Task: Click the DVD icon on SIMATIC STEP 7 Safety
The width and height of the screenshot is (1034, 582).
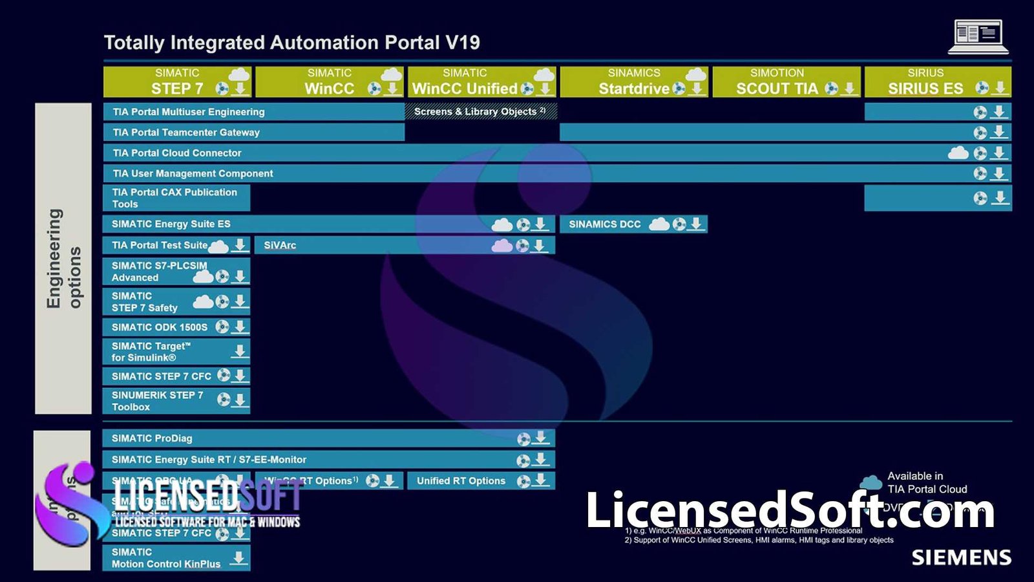Action: tap(222, 302)
